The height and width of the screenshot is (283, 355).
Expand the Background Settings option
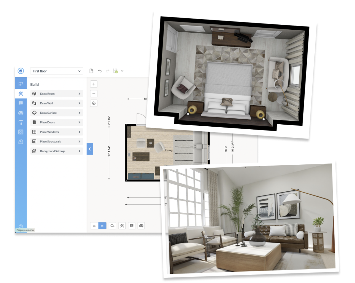coord(57,151)
